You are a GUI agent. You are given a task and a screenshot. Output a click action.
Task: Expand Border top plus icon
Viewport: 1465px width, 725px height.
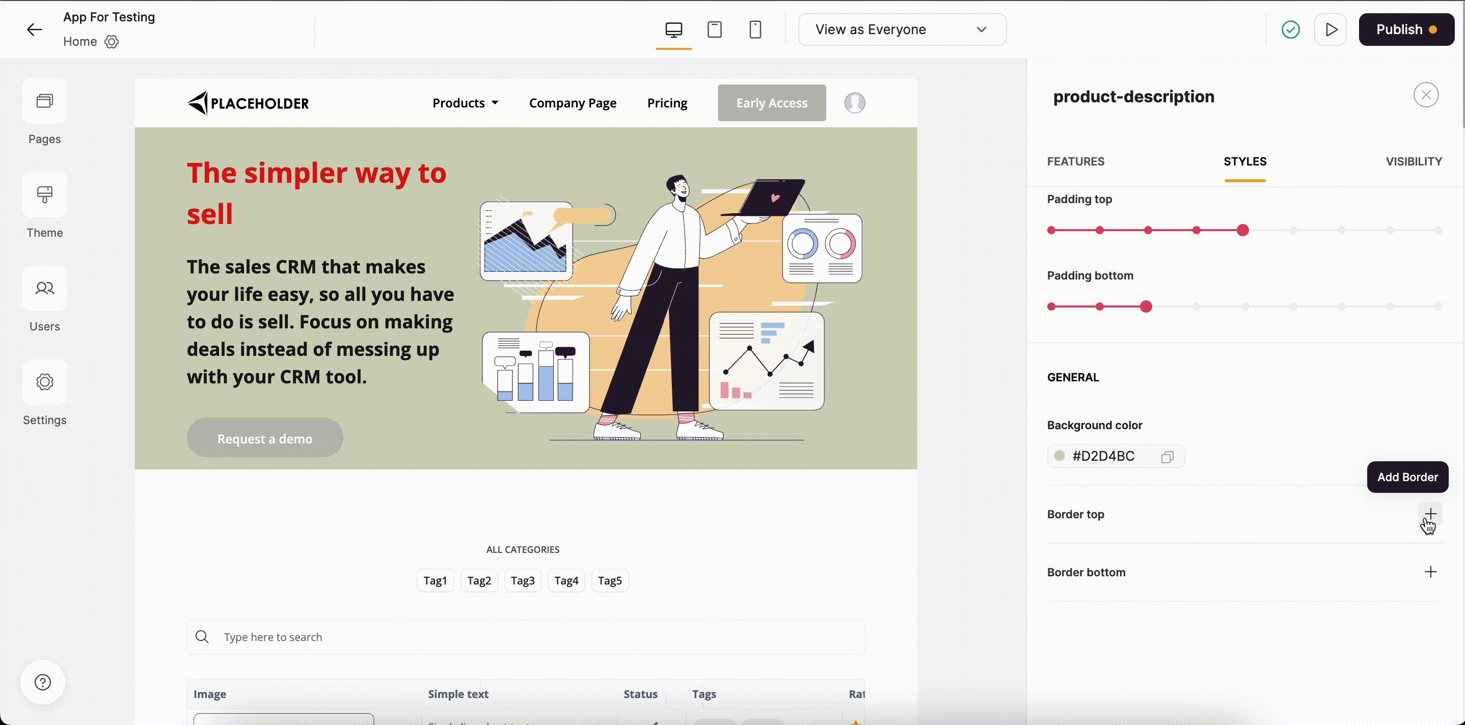(x=1430, y=514)
